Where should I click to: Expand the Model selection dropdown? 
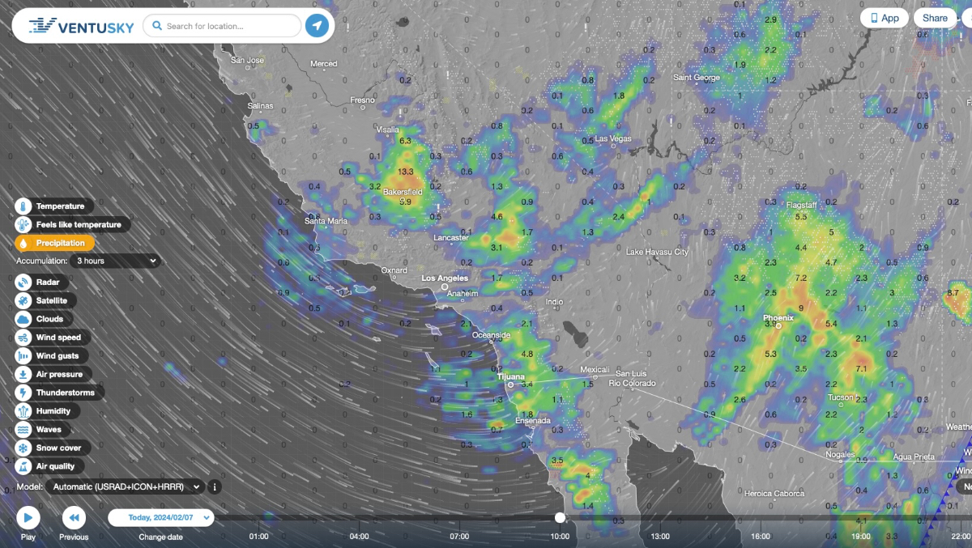tap(125, 486)
